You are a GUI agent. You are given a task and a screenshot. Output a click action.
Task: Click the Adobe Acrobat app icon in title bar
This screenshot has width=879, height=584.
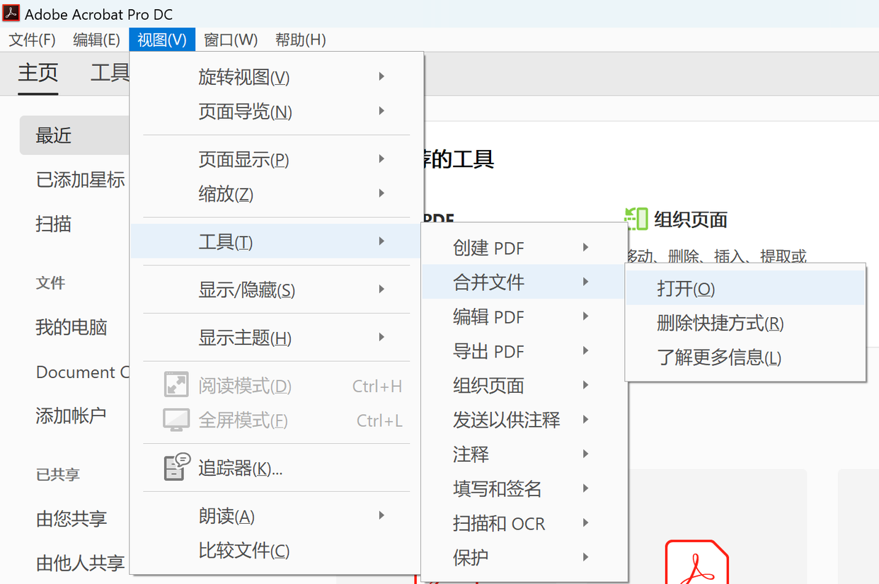tap(11, 13)
